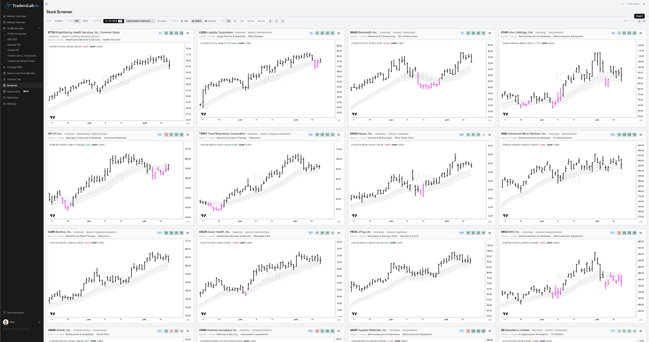Click the grid layout icon in toolbar
Screen dimensions: 649x342
click(270, 21)
